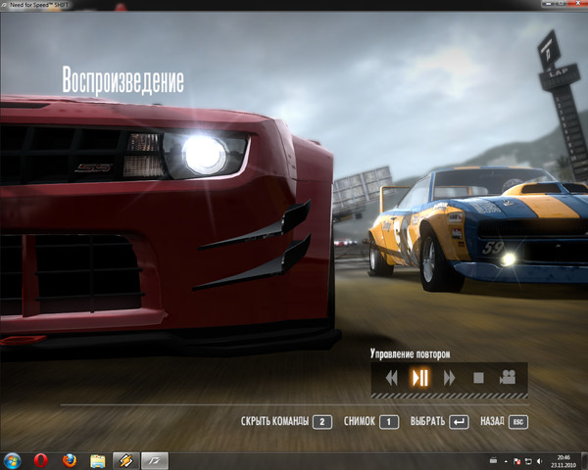Launch Opera from the taskbar
588x470 pixels.
coord(40,460)
